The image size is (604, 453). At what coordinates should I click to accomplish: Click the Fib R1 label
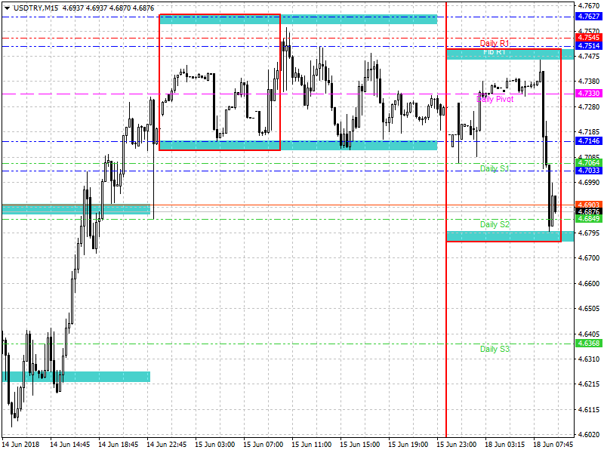coord(495,53)
